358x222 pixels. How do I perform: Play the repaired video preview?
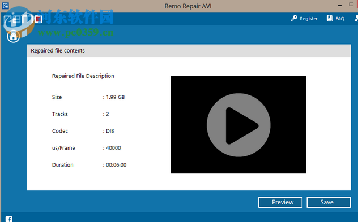(238, 125)
